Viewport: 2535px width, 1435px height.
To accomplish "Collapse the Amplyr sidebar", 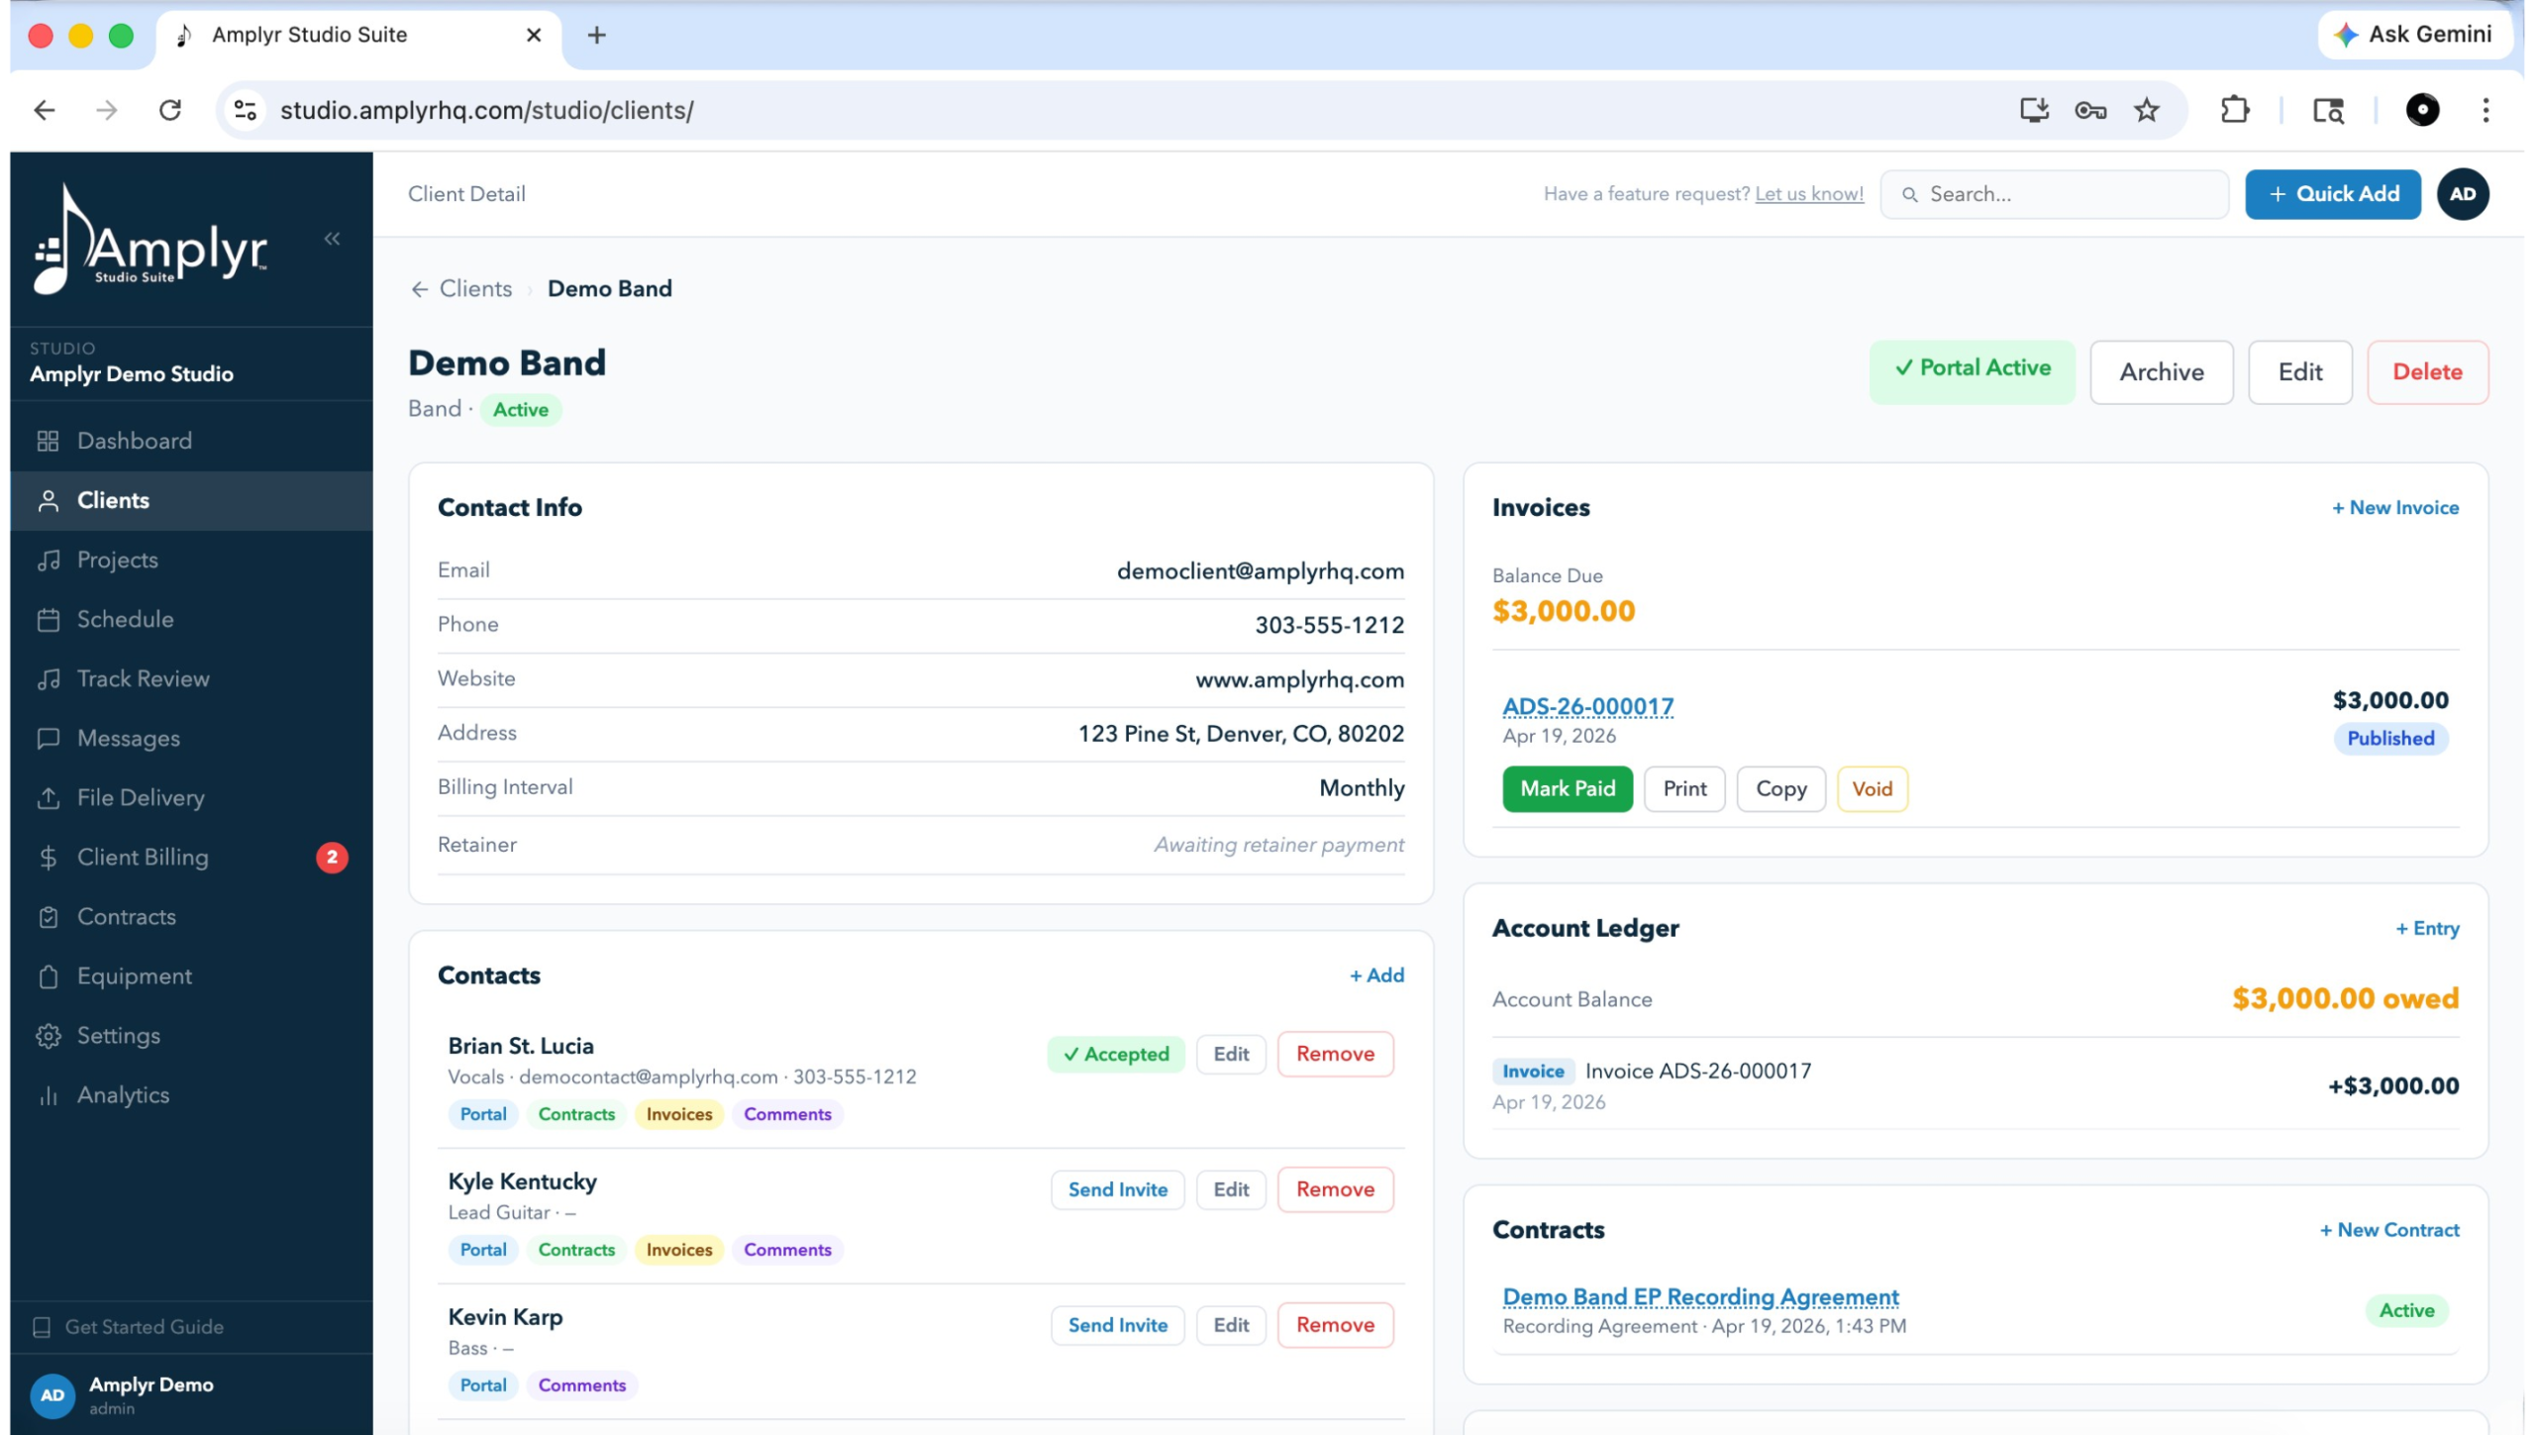I will coord(333,238).
